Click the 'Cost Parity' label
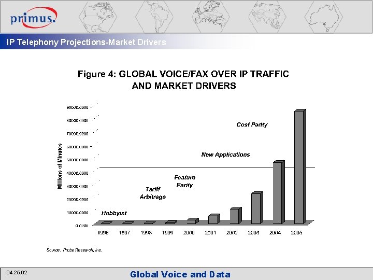The height and width of the screenshot is (280, 373). click(252, 124)
